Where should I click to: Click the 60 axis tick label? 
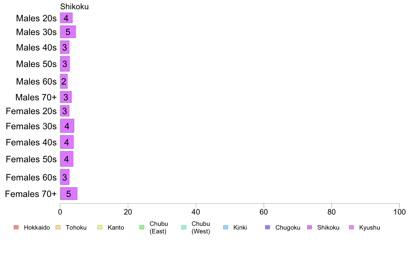click(x=264, y=212)
